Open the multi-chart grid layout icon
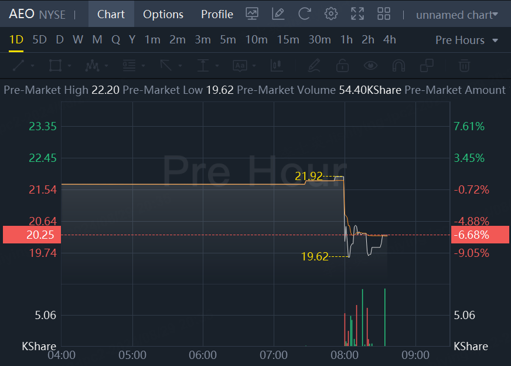Viewport: 511px width, 366px height. [384, 14]
